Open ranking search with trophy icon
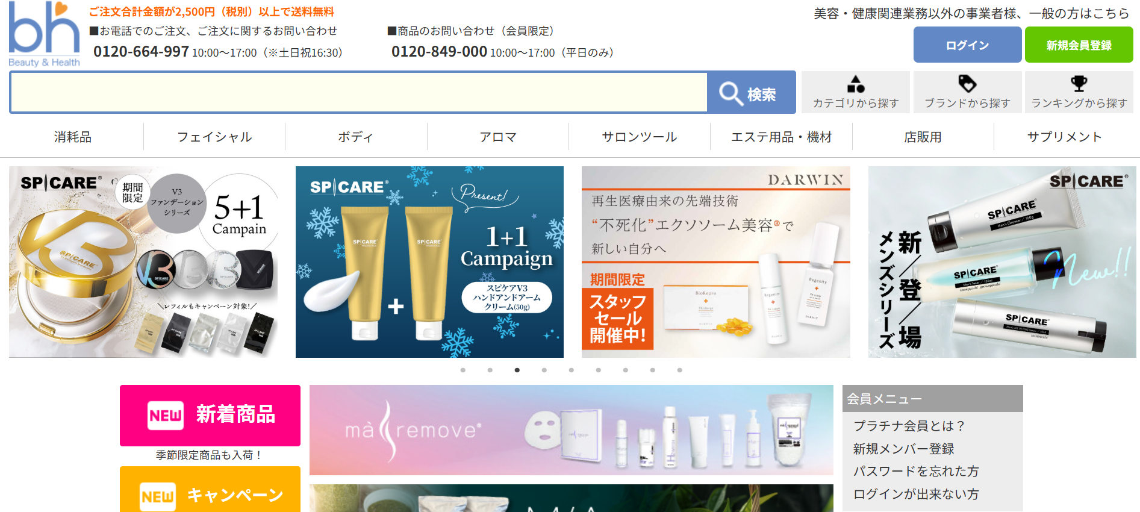 point(1079,93)
